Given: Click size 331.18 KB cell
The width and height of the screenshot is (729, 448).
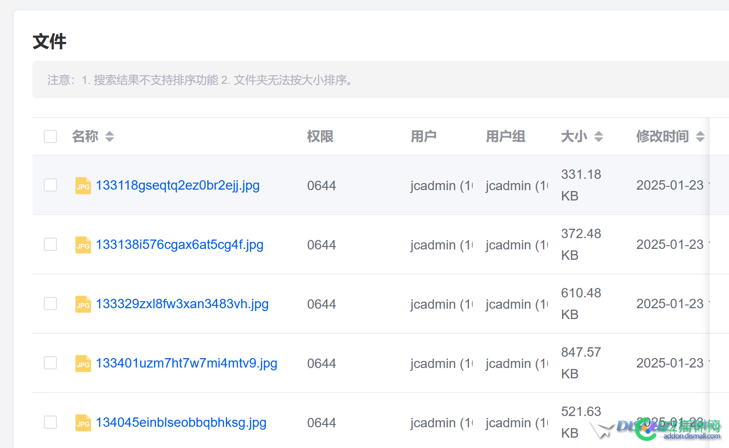Looking at the screenshot, I should (581, 185).
